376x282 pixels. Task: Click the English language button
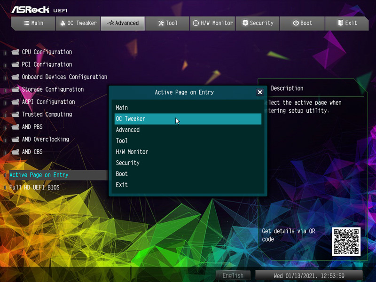click(x=233, y=275)
